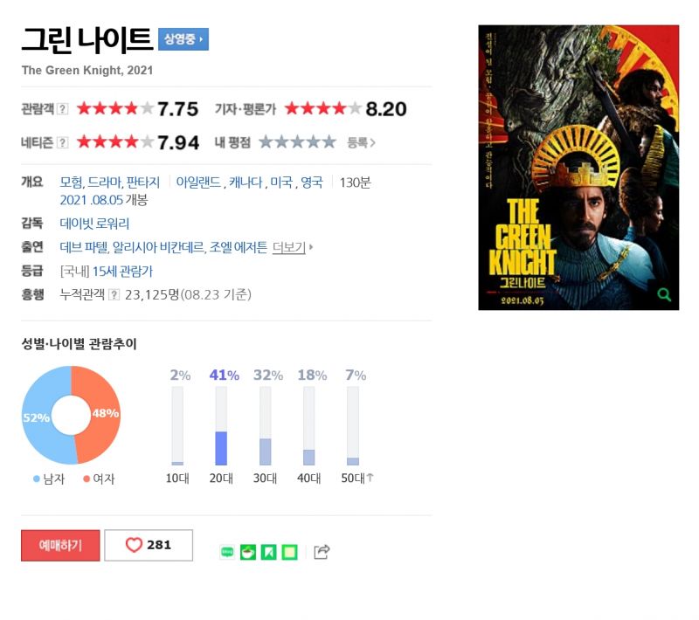The height and width of the screenshot is (620, 699).
Task: Click 예매하기 booking button
Action: [x=60, y=545]
